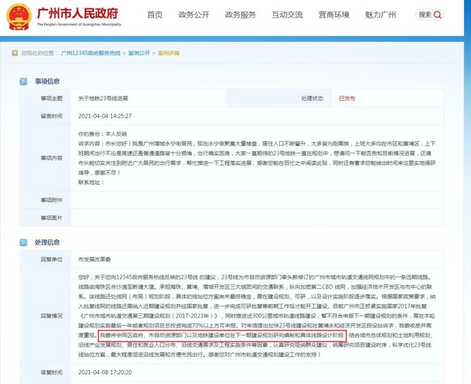Navigate to 案例公开 in the breadcrumb
The width and height of the screenshot is (471, 384).
pyautogui.click(x=139, y=53)
